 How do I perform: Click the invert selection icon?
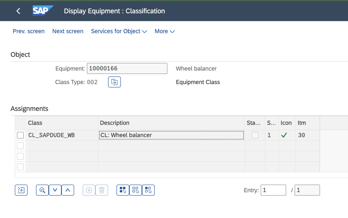(x=148, y=190)
